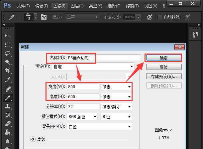The width and height of the screenshot is (203, 149).
Task: Click the opacity pressure control icon
Action: click(150, 17)
